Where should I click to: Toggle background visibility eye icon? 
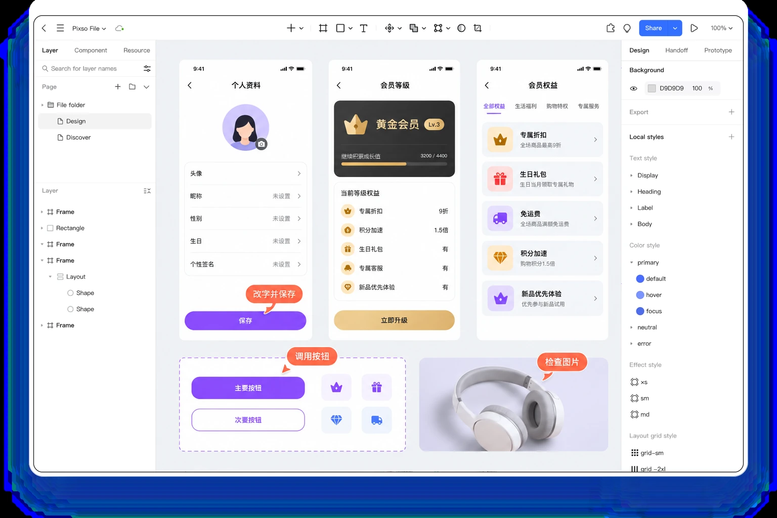[x=633, y=89]
